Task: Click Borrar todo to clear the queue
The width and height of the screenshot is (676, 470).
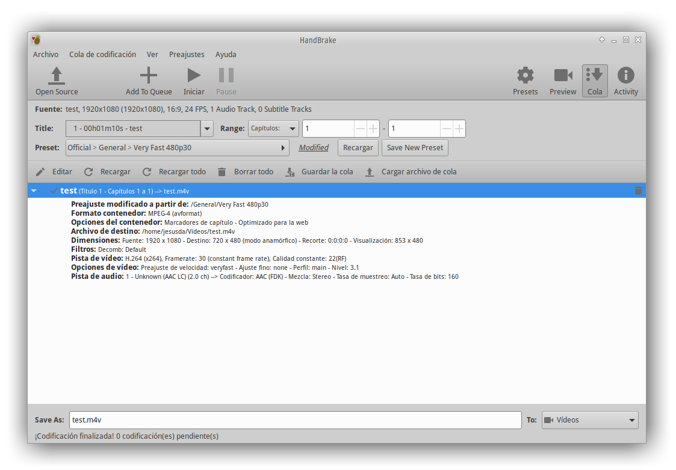Action: pos(246,172)
